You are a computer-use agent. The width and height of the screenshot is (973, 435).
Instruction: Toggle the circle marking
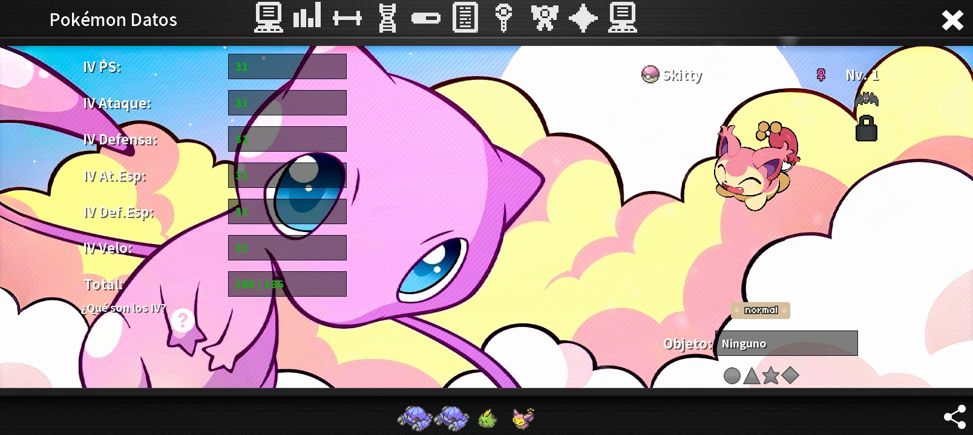tap(732, 376)
